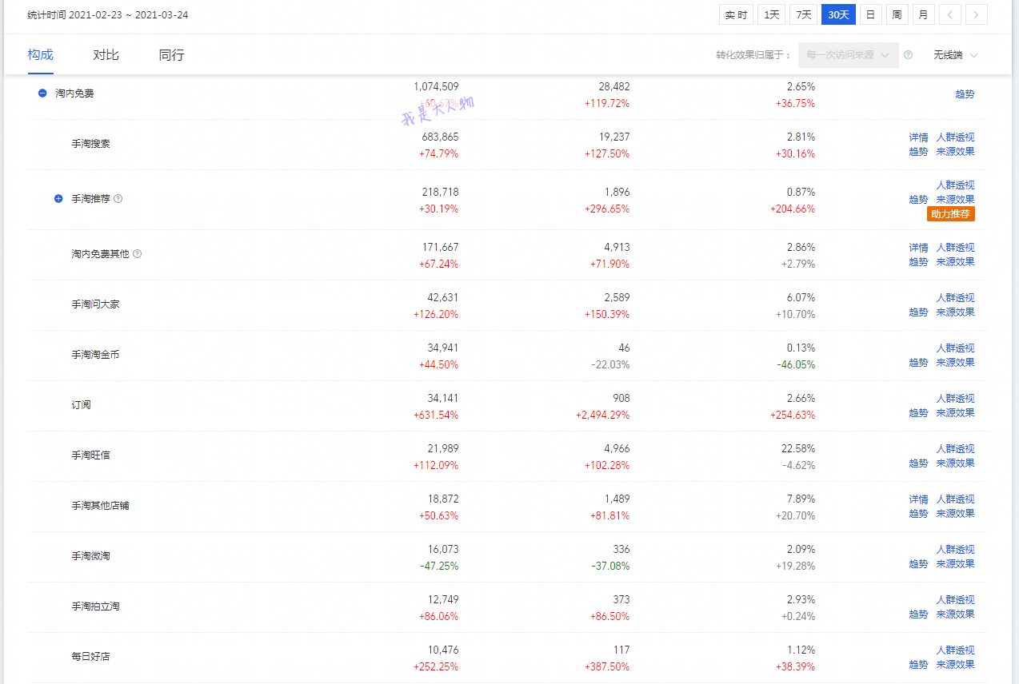1019x684 pixels.
Task: Select the 月 time granularity
Action: click(x=924, y=14)
